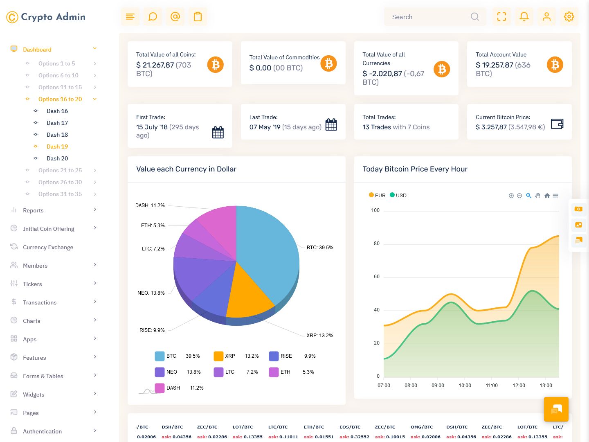
Task: Toggle DASH slice in pie legend
Action: point(179,388)
